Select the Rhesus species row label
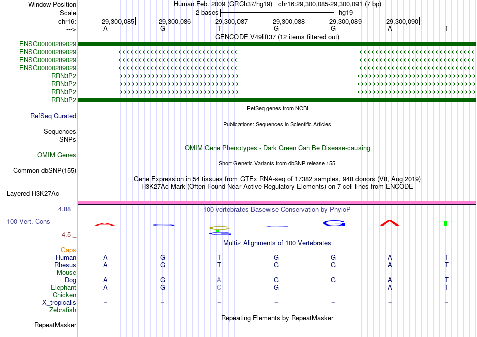Image resolution: width=477 pixels, height=337 pixels. 65,265
